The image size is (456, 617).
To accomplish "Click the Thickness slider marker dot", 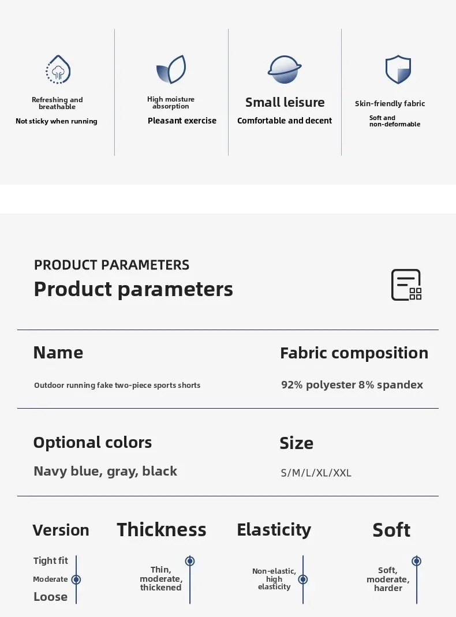I will (x=190, y=561).
